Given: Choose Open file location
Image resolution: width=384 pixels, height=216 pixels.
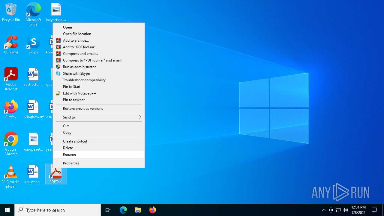Looking at the screenshot, I should (99, 34).
